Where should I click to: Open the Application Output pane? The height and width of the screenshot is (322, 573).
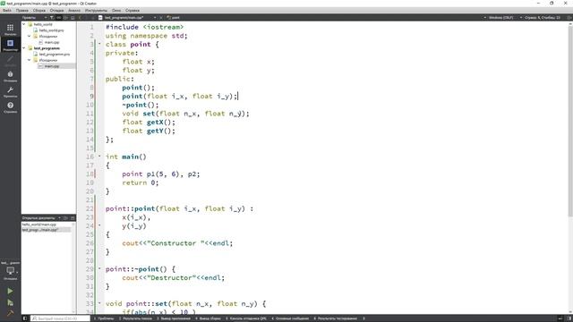point(174,318)
